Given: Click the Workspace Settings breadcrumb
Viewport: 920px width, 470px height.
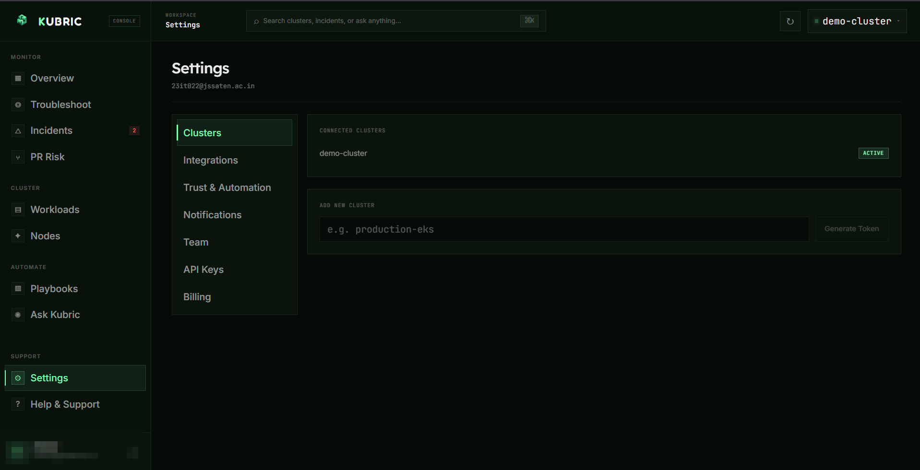Looking at the screenshot, I should 183,21.
